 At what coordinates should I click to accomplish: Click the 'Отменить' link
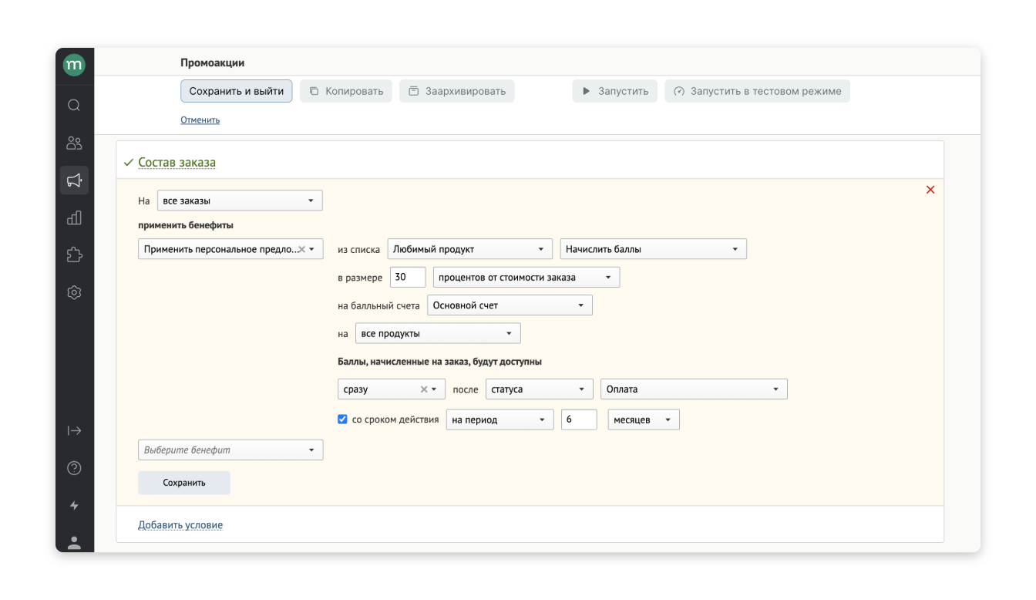click(x=200, y=120)
